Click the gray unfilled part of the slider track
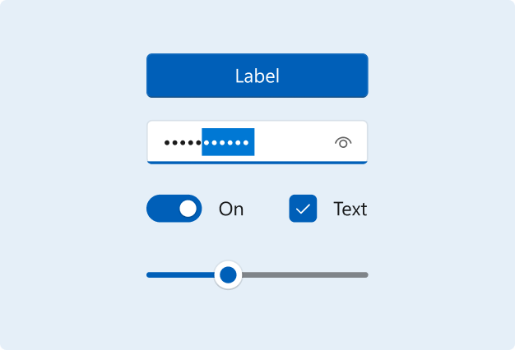Viewport: 515px width, 350px height. tap(304, 275)
